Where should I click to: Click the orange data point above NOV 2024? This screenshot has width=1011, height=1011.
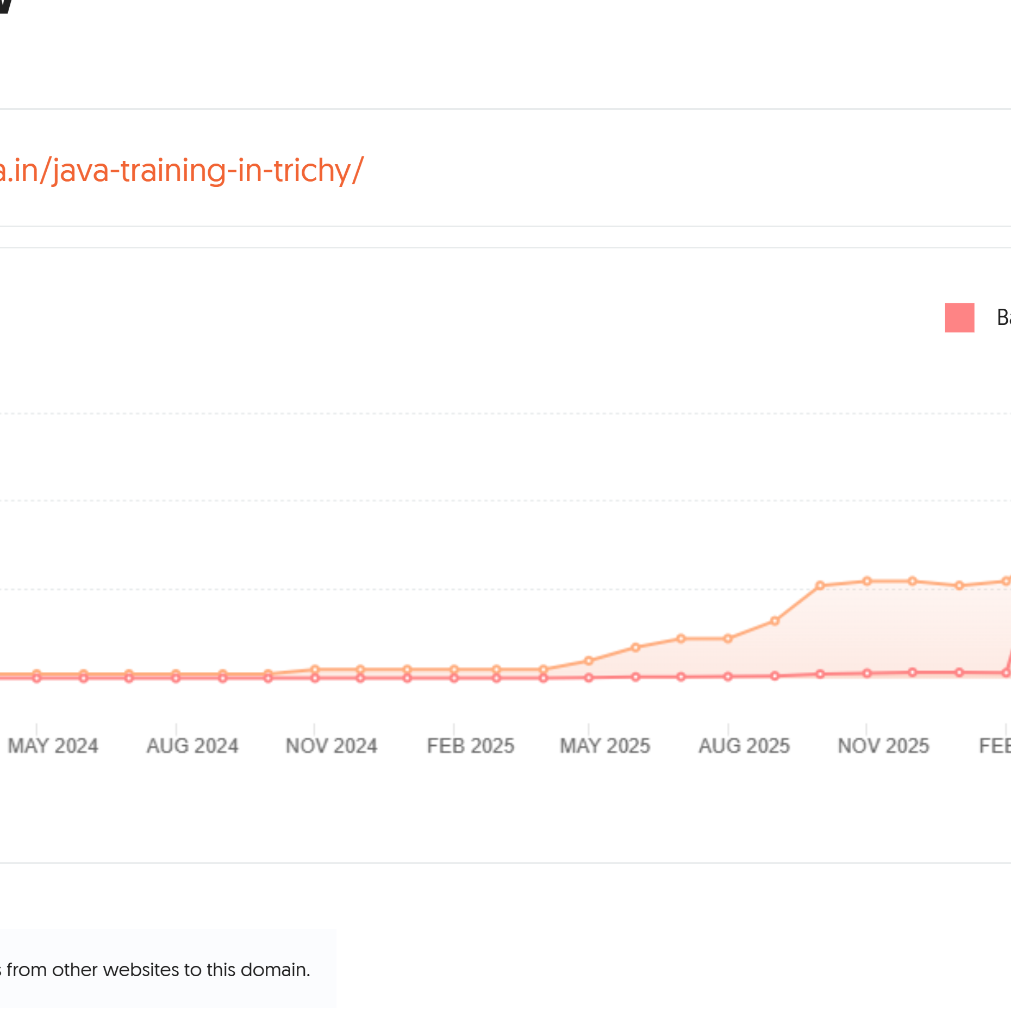[315, 670]
